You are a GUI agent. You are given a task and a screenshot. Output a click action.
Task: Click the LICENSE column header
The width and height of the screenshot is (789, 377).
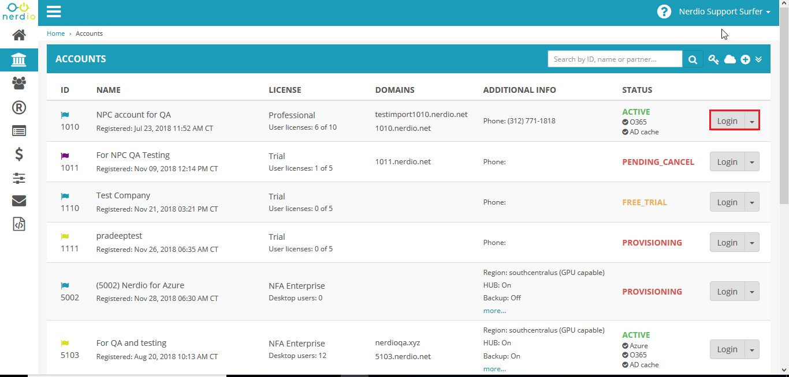[x=285, y=90]
